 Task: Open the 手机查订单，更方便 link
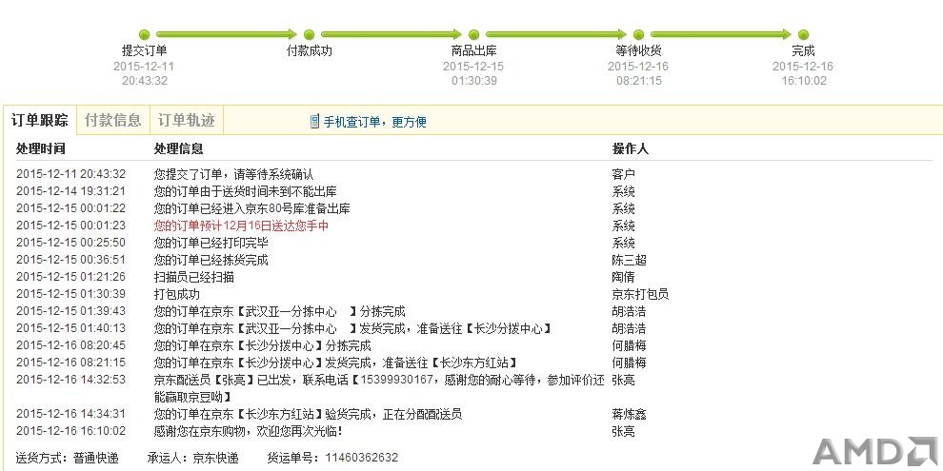(x=374, y=122)
